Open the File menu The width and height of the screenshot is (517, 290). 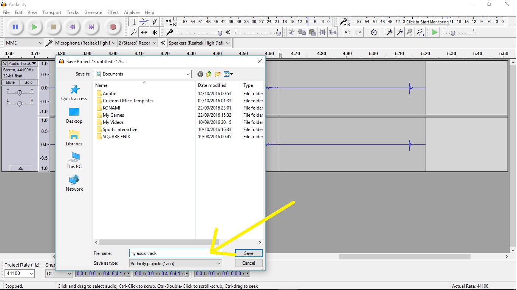pyautogui.click(x=6, y=12)
